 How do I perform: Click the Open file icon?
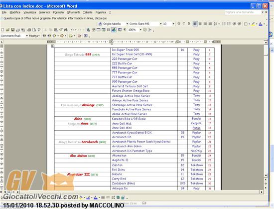tap(7, 30)
